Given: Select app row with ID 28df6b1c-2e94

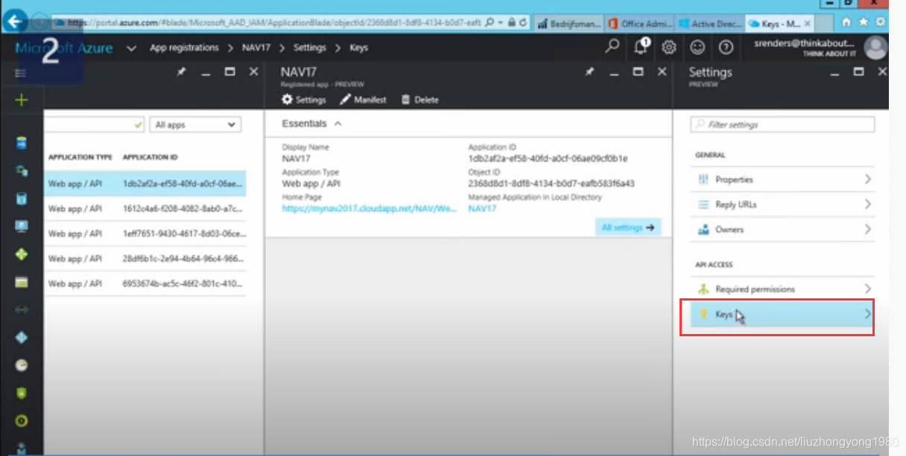Looking at the screenshot, I should click(x=145, y=259).
